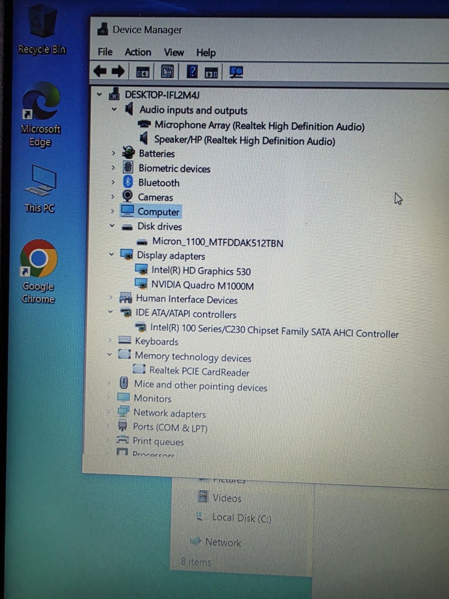Click the Disk drives category icon

[x=127, y=226]
